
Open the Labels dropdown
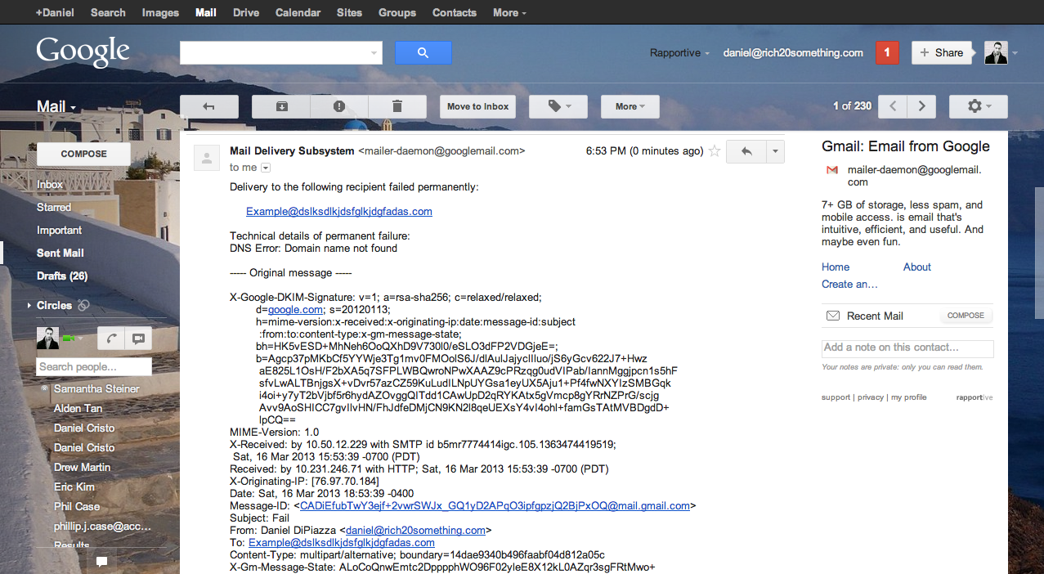tap(558, 106)
